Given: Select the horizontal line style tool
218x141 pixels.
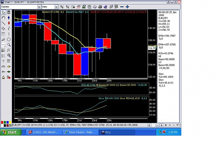Looking at the screenshot, I should [3, 45].
